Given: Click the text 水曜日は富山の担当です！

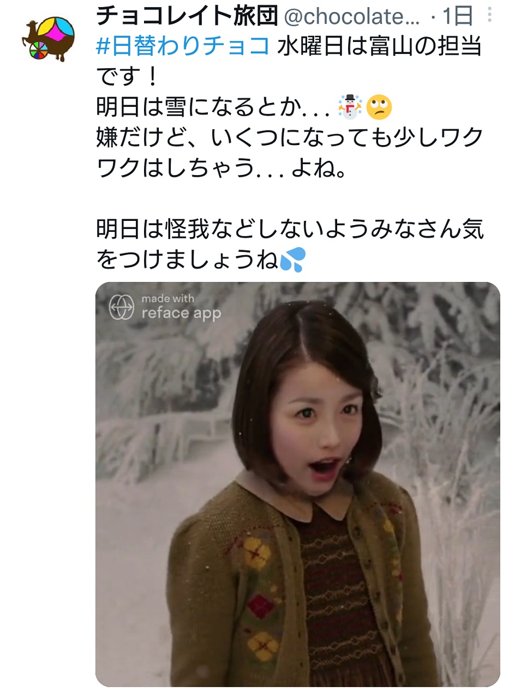Looking at the screenshot, I should click(x=290, y=62).
